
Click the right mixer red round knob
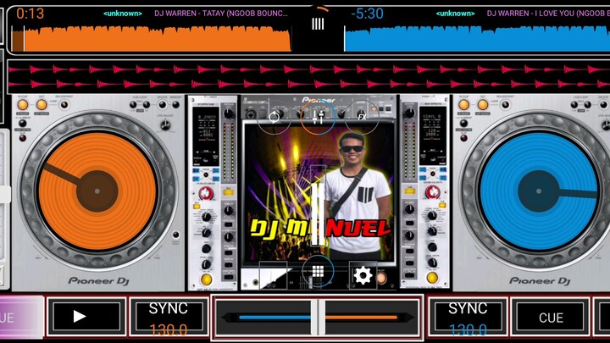[432, 191]
